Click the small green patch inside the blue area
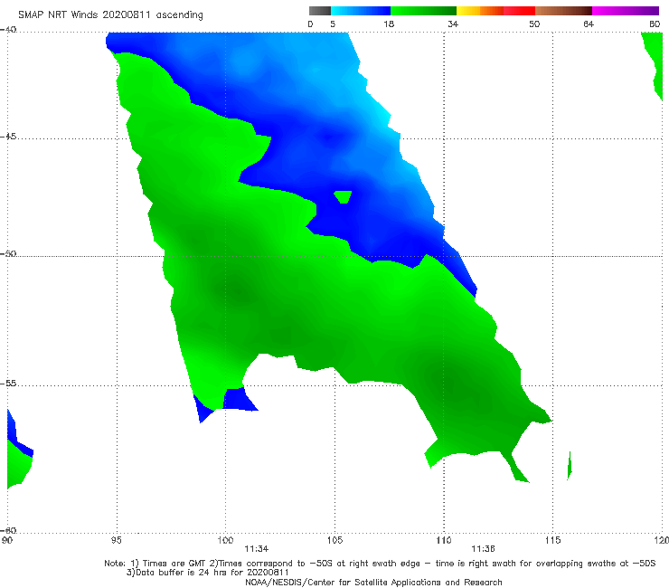The image size is (669, 588). click(343, 197)
